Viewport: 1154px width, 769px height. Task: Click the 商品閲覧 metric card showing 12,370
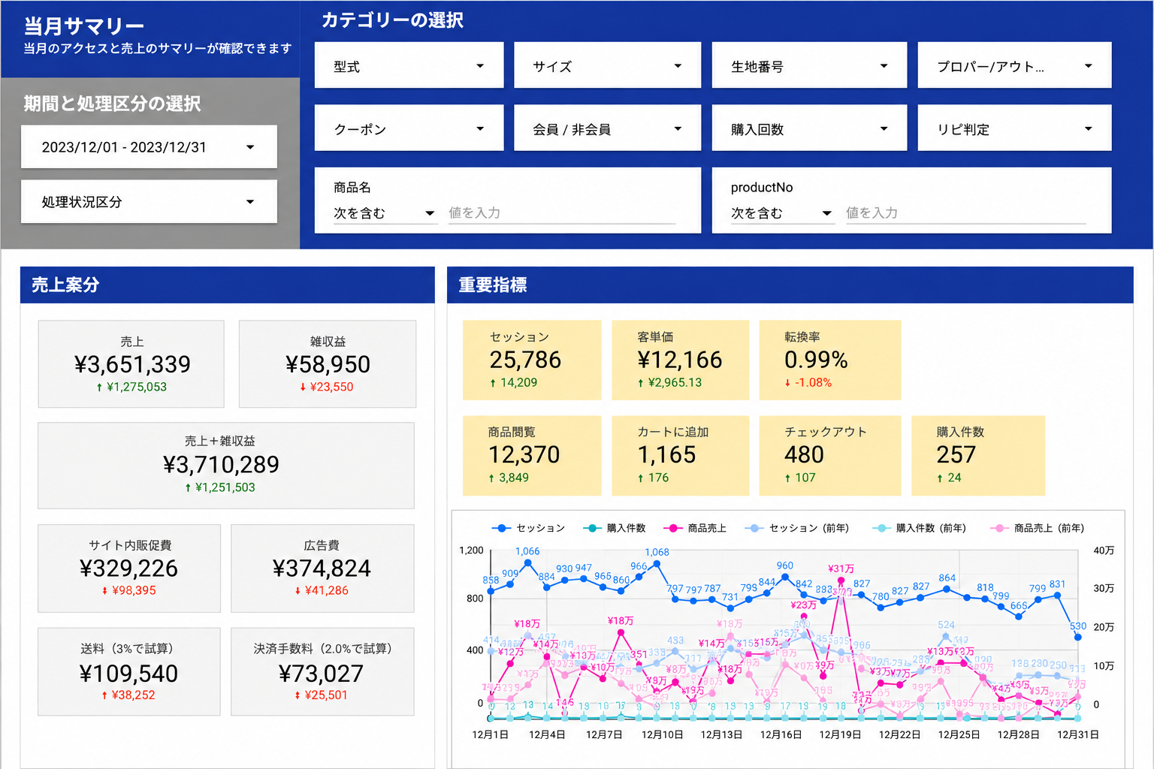click(x=532, y=455)
